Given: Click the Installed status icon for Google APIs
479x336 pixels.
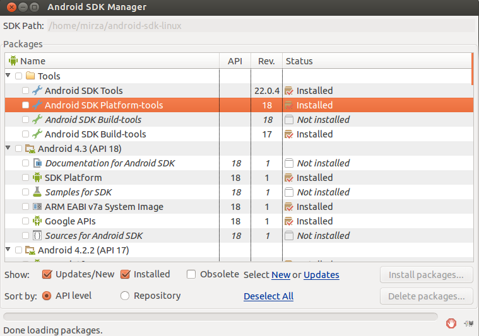Looking at the screenshot, I should [288, 221].
